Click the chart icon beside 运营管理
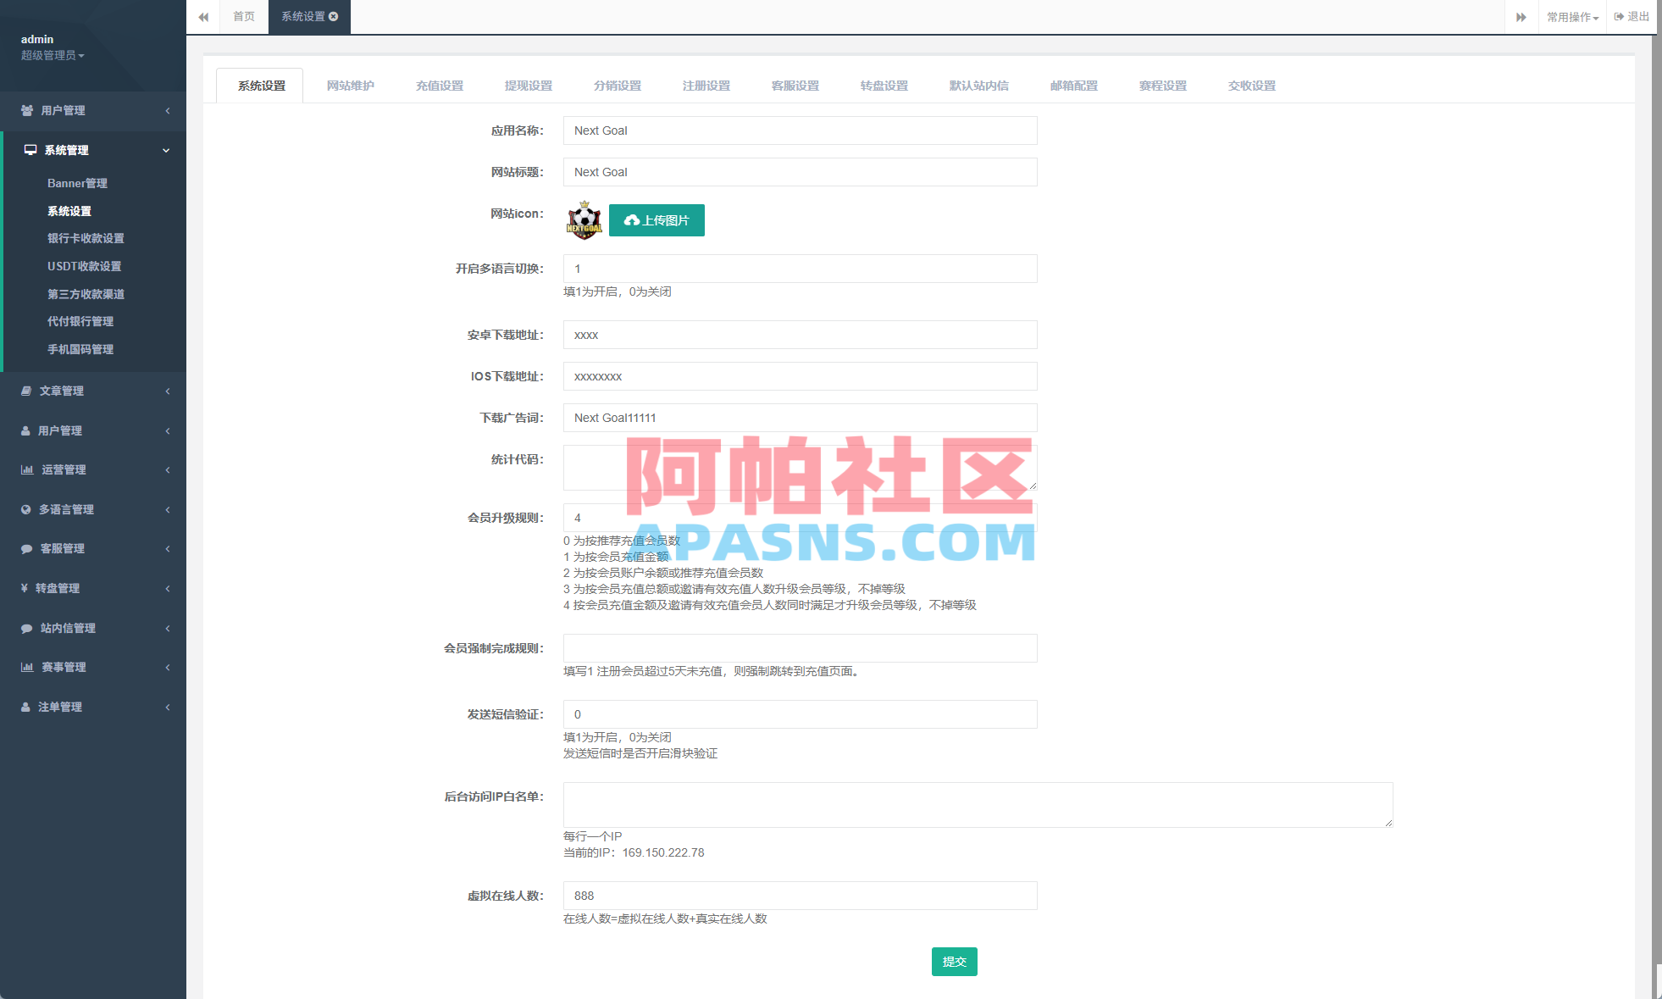 27,469
